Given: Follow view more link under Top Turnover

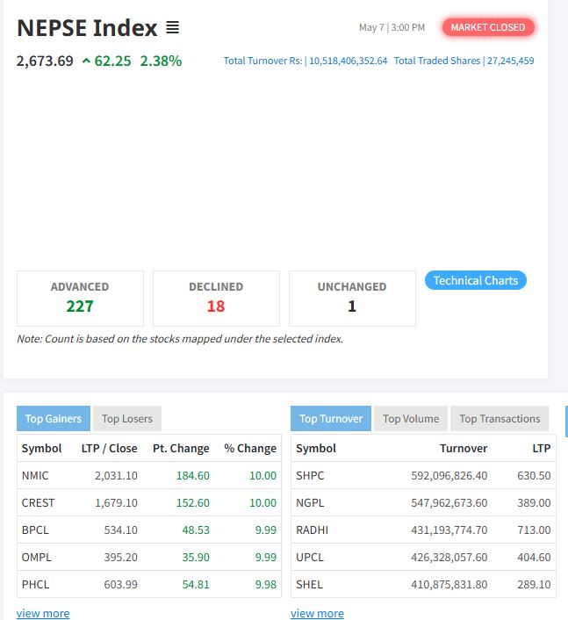Looking at the screenshot, I should point(318,613).
